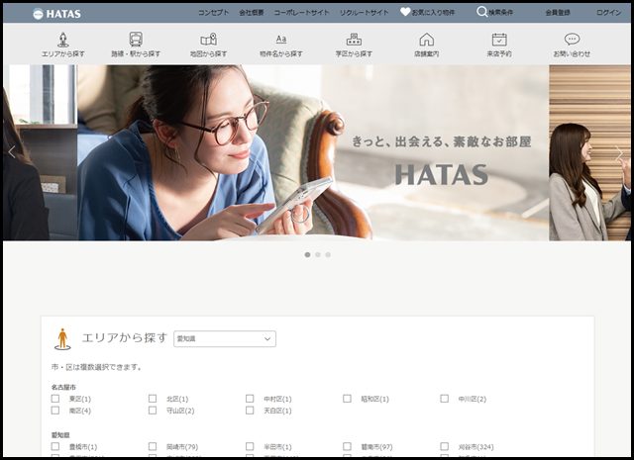Open the コンセプト menu item
The image size is (634, 460).
click(213, 13)
